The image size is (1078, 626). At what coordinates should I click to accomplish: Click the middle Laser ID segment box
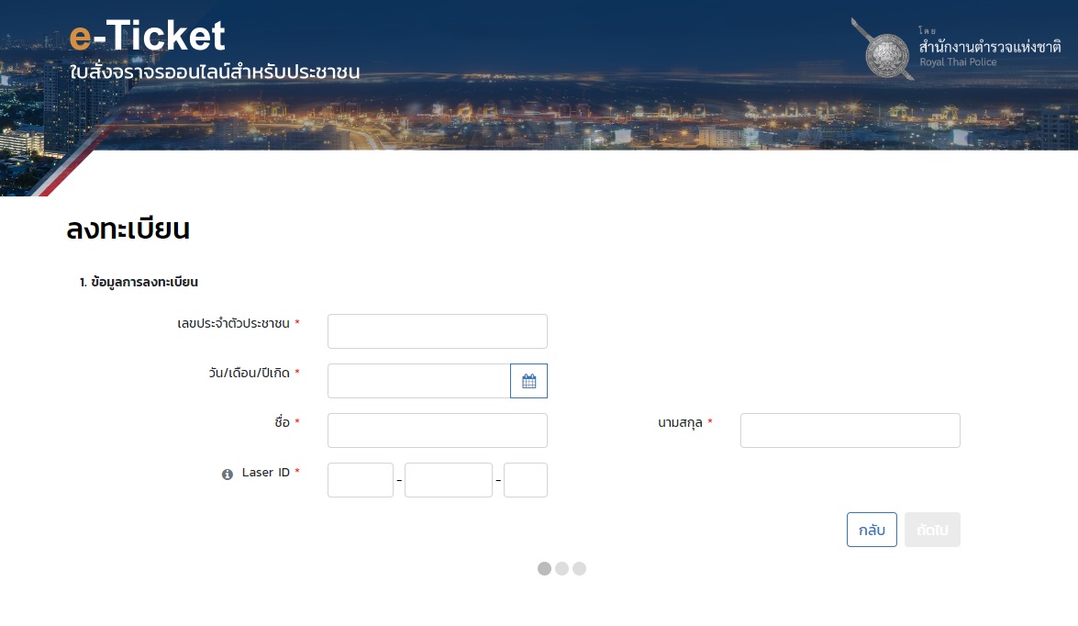tap(448, 480)
